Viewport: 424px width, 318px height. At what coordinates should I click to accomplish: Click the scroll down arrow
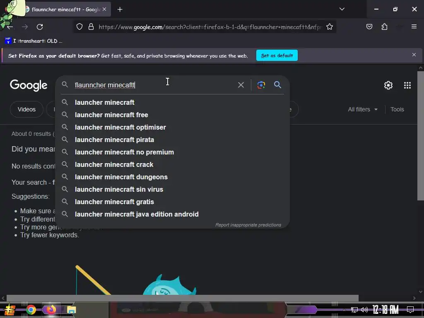[x=421, y=291]
